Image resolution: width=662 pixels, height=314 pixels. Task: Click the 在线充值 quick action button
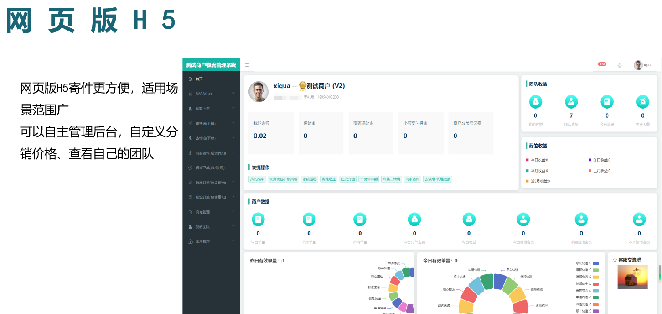click(348, 179)
